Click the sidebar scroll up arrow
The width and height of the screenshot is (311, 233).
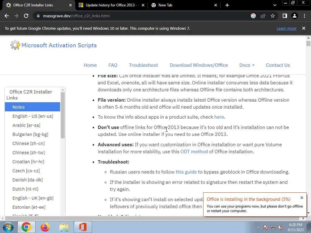pos(63,90)
